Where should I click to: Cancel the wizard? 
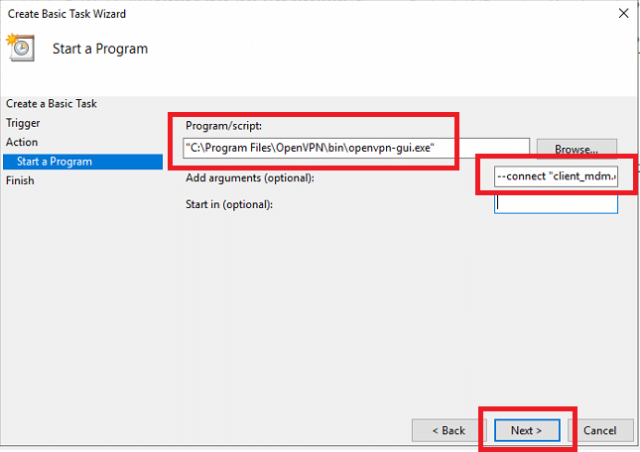point(600,430)
